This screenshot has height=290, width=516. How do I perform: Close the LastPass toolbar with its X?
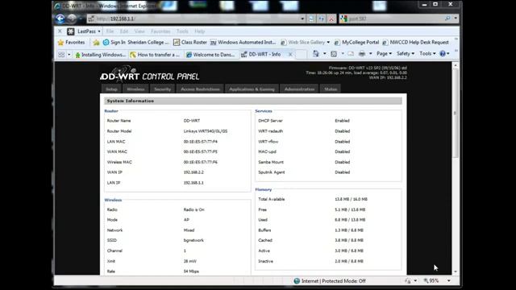(x=60, y=31)
